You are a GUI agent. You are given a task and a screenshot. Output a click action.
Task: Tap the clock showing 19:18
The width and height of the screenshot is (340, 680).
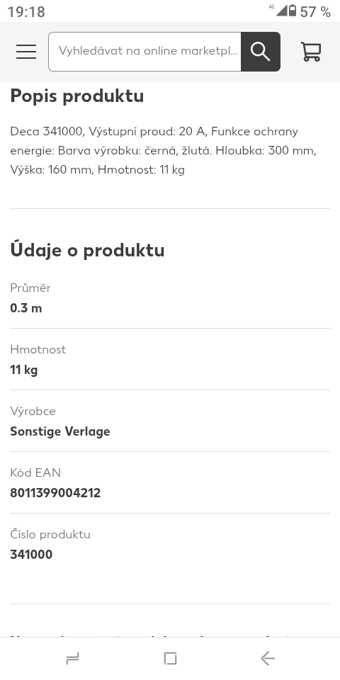pos(26,12)
